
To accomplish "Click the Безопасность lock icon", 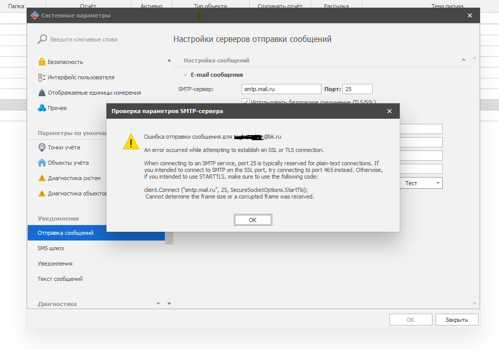I will (x=42, y=62).
